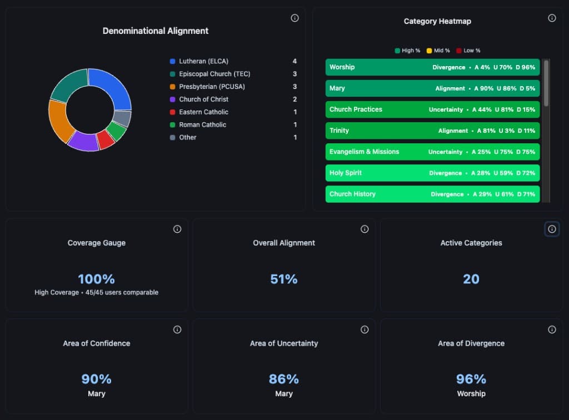
Task: Click the 20 active categories value
Action: point(471,279)
